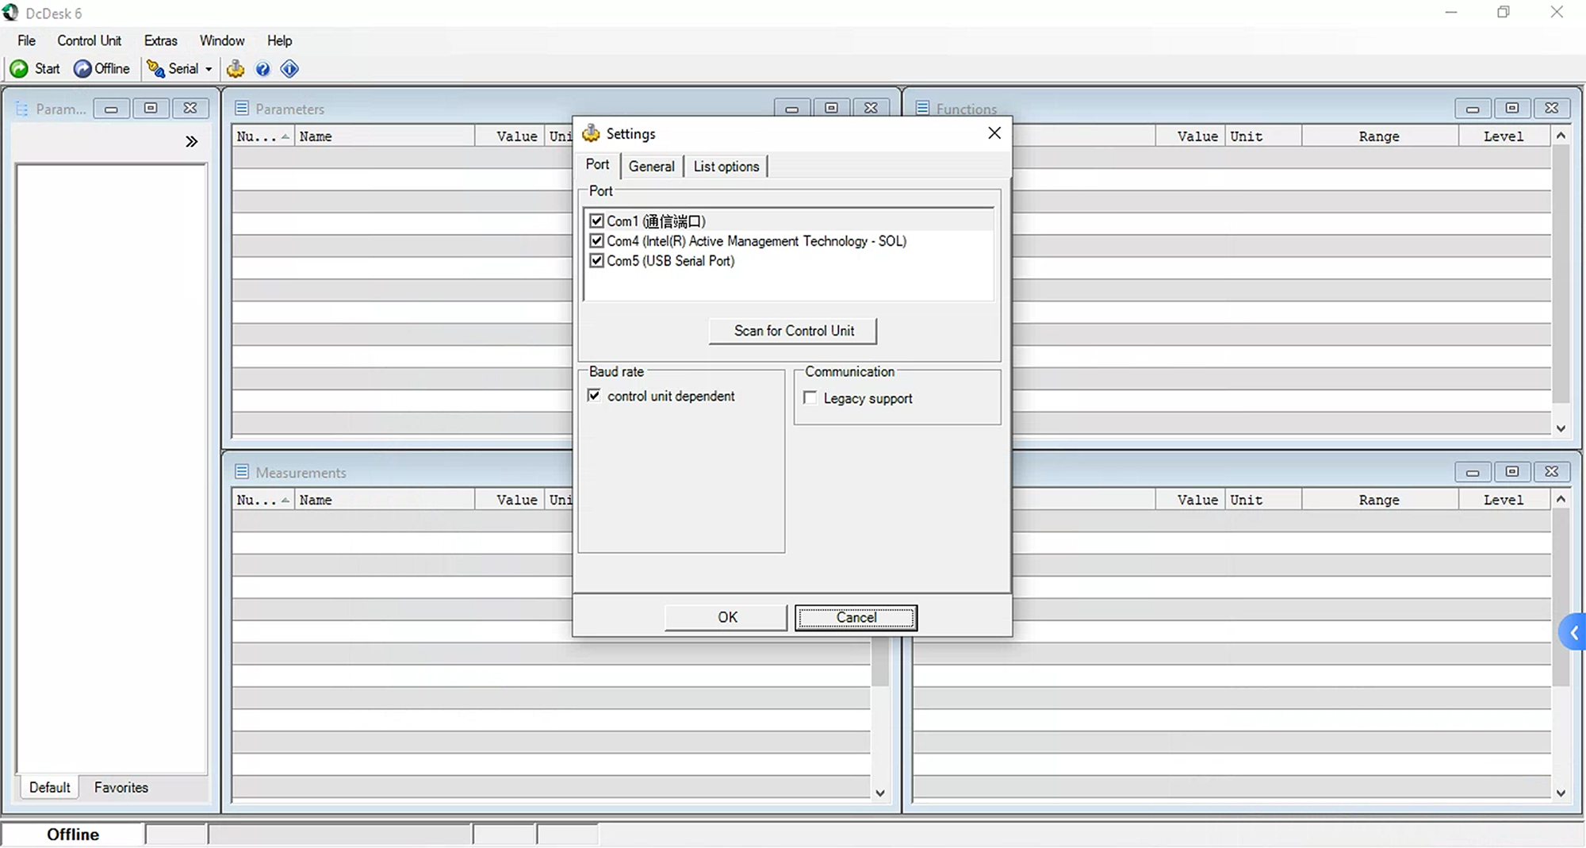Click the blue Help question mark icon
The image size is (1586, 848).
point(262,69)
